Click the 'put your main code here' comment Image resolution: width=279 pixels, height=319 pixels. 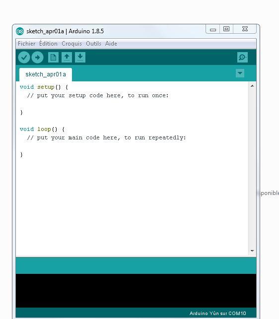point(106,138)
